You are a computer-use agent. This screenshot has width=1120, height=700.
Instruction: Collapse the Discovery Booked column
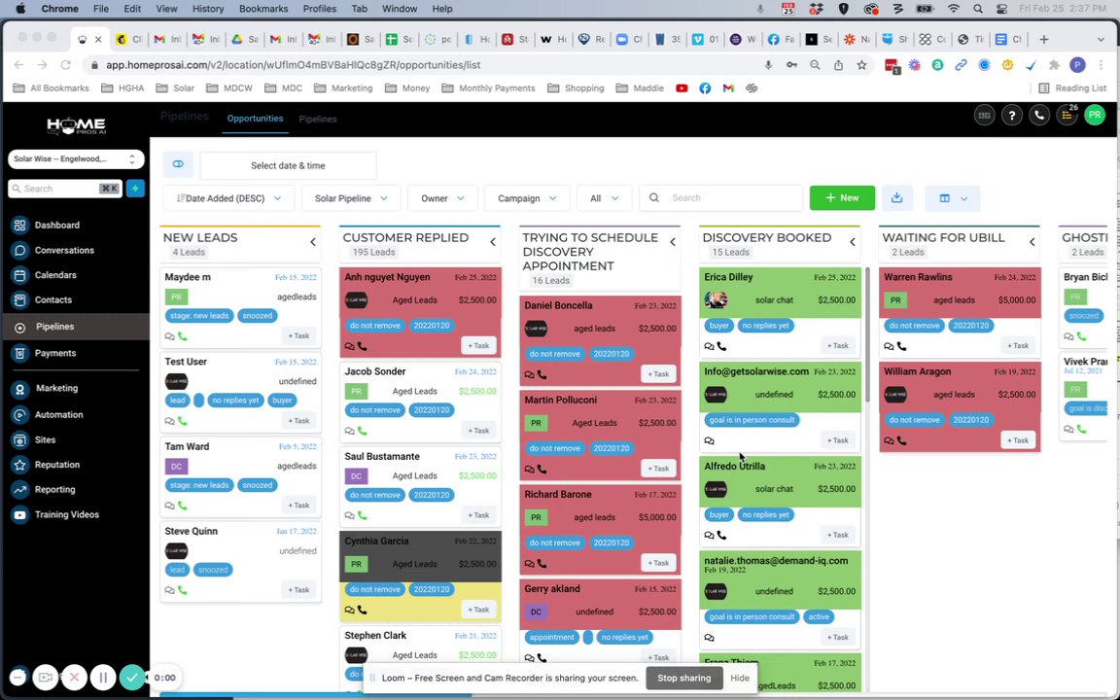click(x=852, y=242)
